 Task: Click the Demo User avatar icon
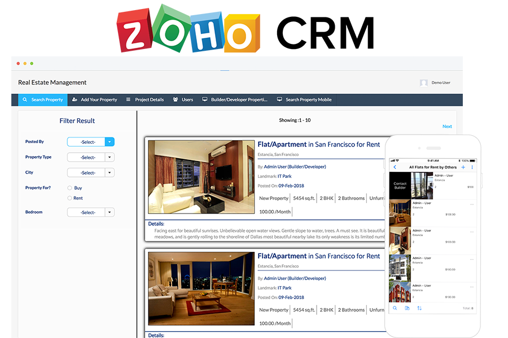(x=424, y=83)
